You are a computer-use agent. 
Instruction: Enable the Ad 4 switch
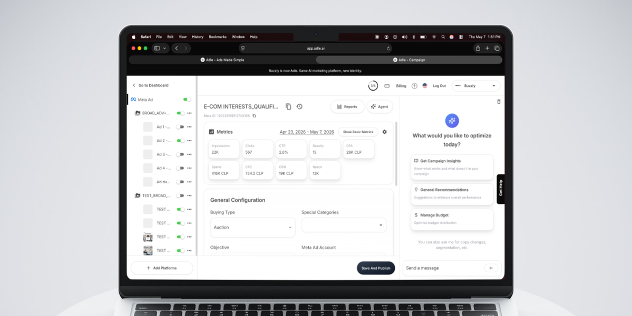pos(180,168)
